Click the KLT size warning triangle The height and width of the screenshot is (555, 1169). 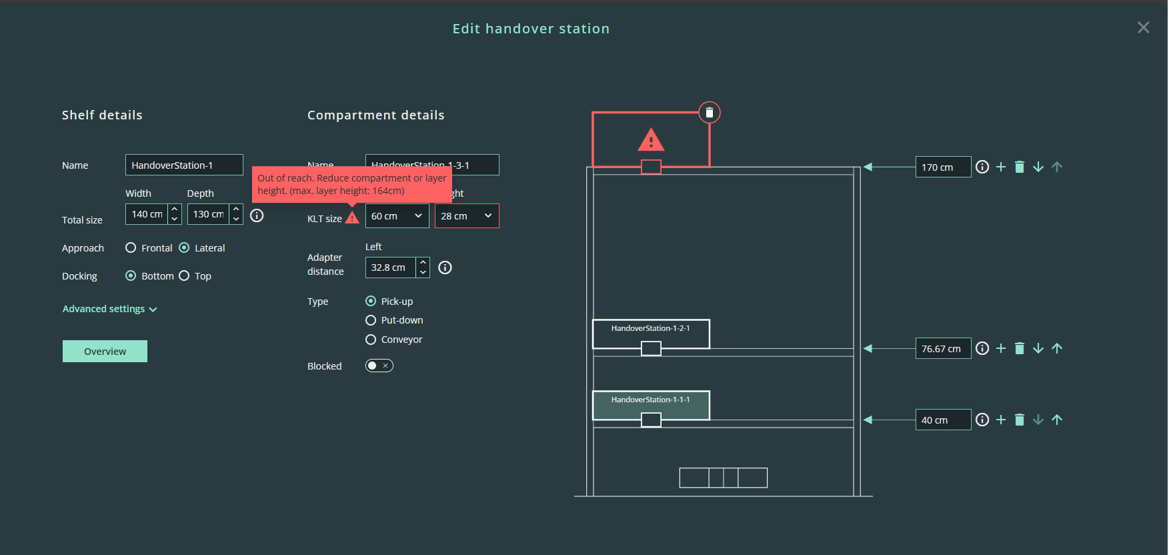tap(352, 218)
